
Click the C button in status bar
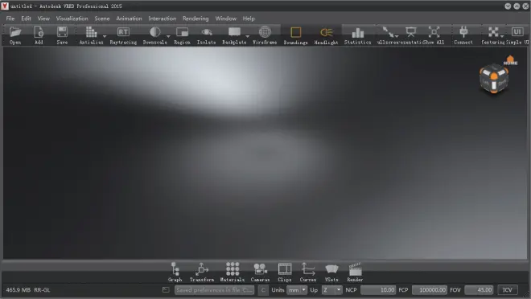pos(263,290)
